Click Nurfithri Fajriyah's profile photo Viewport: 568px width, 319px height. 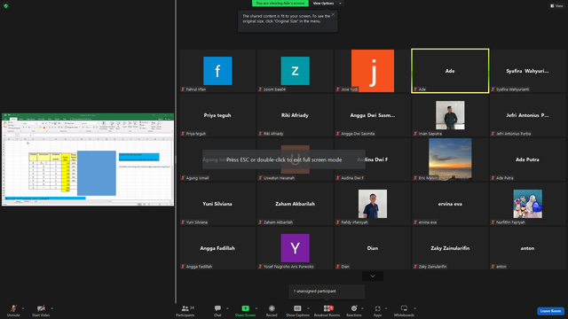tap(527, 204)
